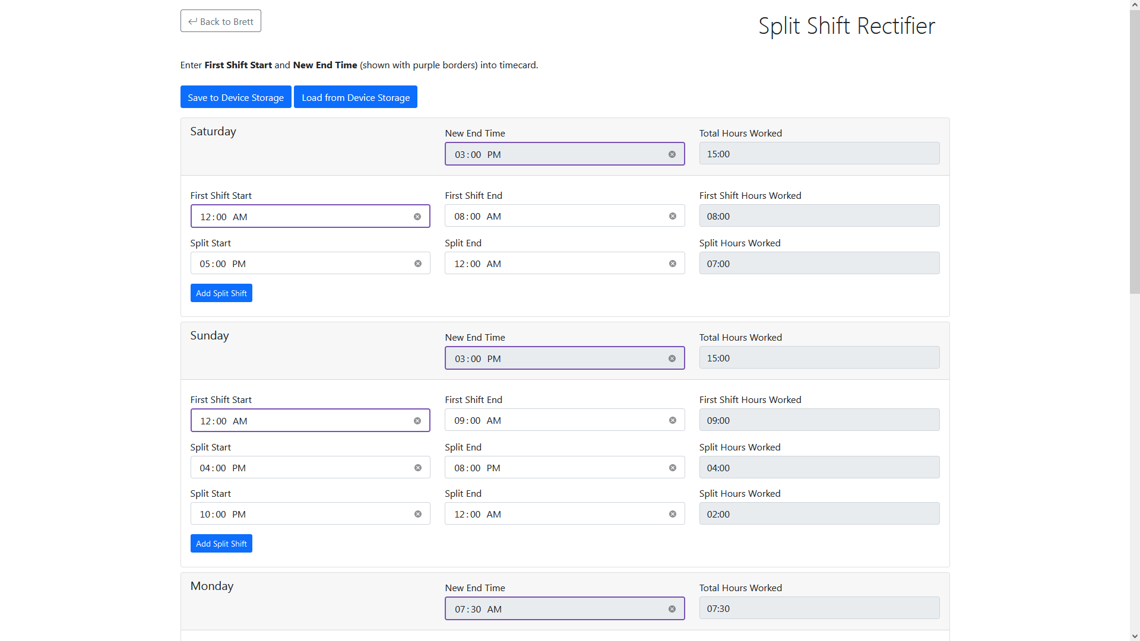The image size is (1140, 641).
Task: Clear Saturday's First Shift End time
Action: coord(673,216)
